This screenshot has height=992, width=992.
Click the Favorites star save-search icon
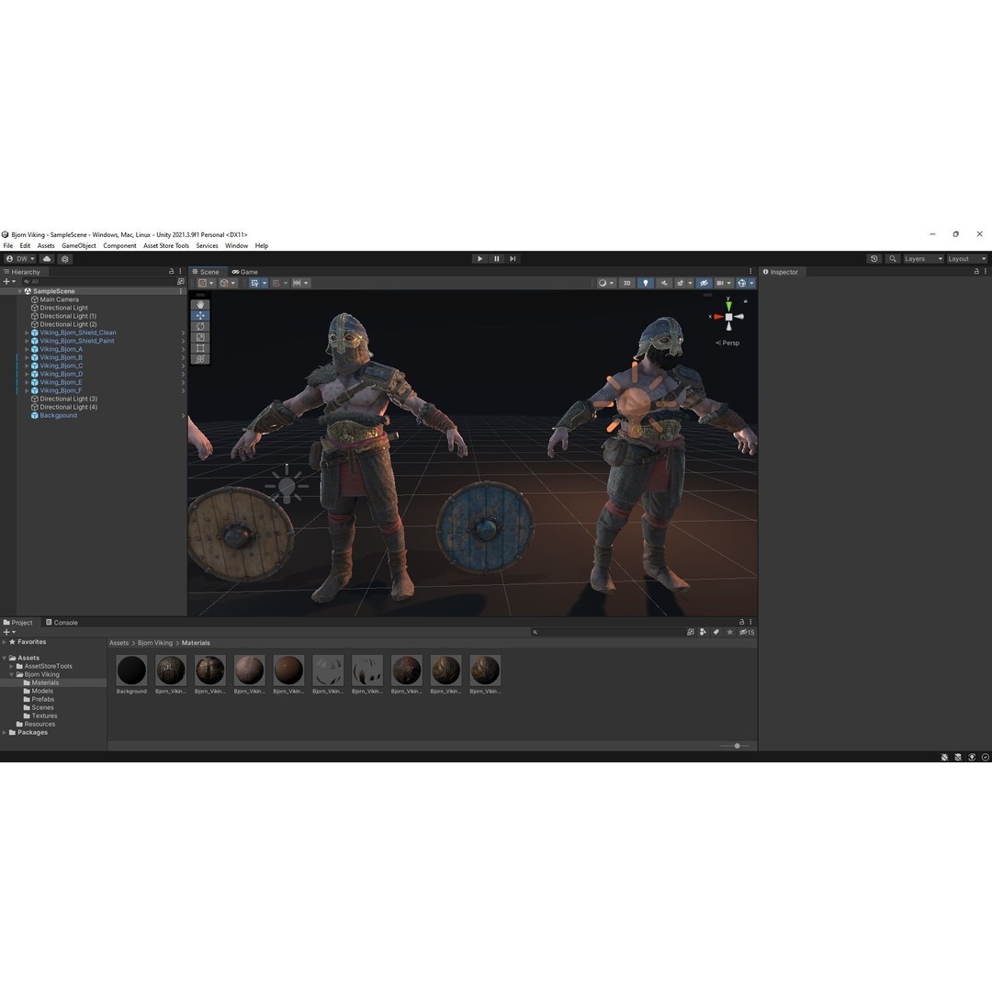pos(730,632)
